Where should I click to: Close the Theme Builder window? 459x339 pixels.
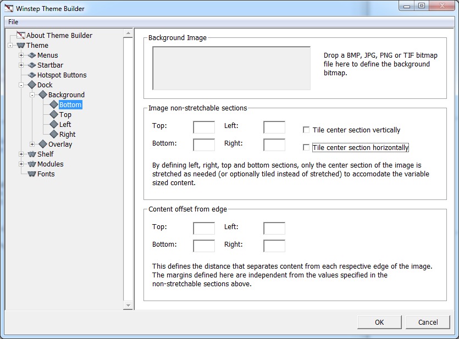442,6
